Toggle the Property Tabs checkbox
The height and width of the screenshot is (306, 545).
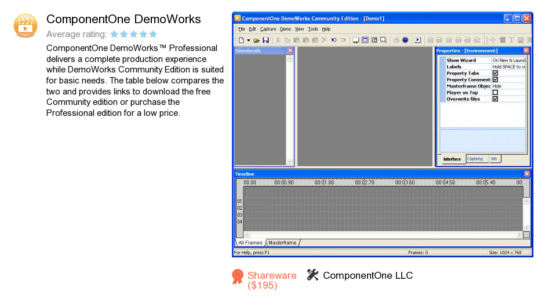tap(495, 73)
